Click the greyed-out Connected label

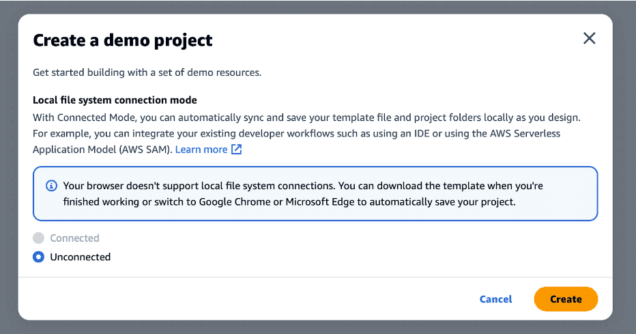coord(74,238)
